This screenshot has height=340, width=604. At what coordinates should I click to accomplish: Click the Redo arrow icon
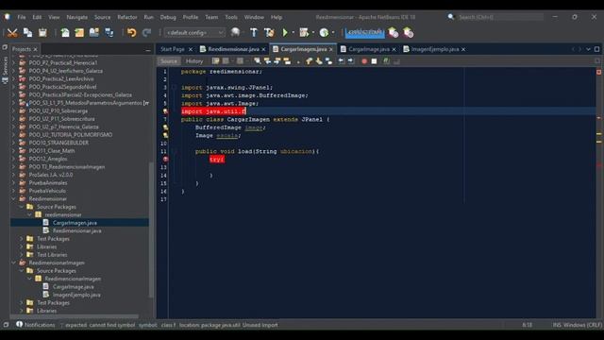(x=146, y=33)
